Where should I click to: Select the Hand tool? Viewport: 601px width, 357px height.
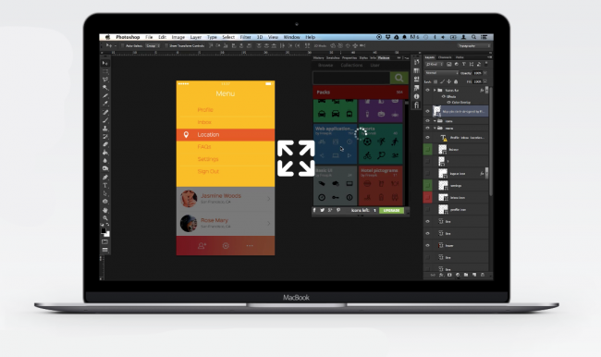(105, 210)
